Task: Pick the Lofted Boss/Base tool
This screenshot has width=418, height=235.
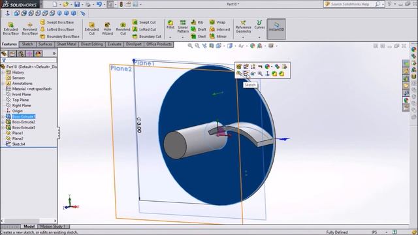Action: click(57, 29)
